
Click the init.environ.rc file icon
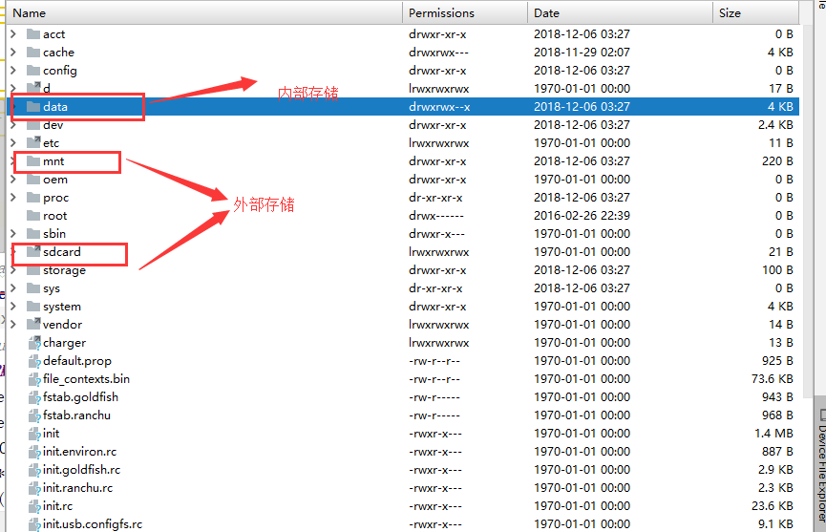click(34, 452)
